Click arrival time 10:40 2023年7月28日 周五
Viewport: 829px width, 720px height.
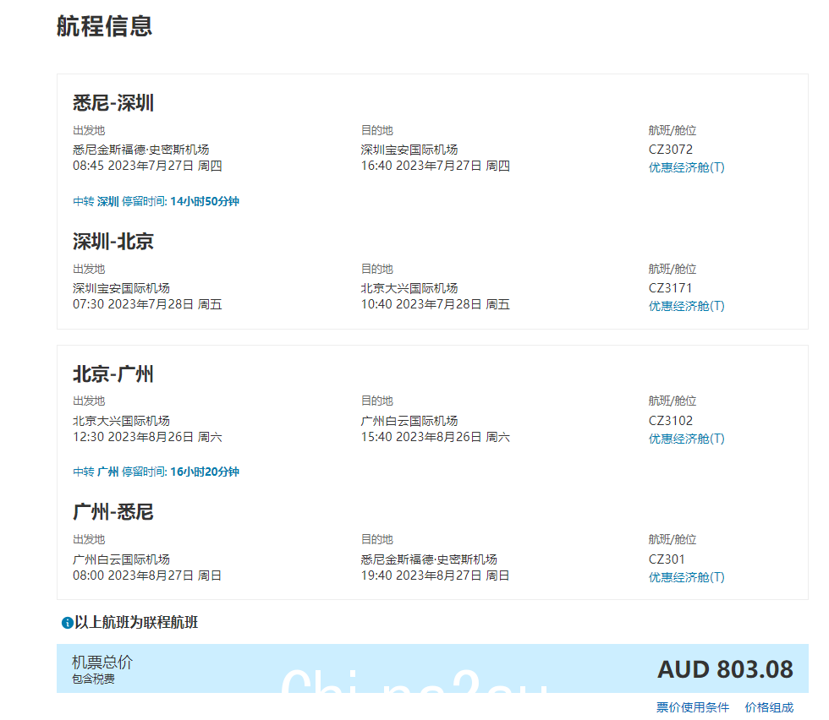(x=435, y=304)
